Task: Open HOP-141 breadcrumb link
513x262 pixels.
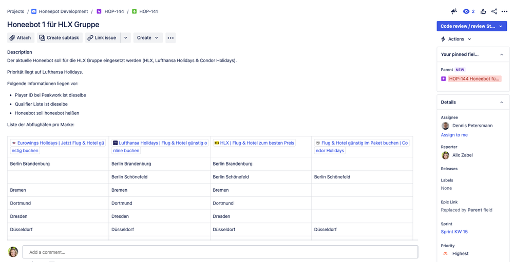Action: 148,11
